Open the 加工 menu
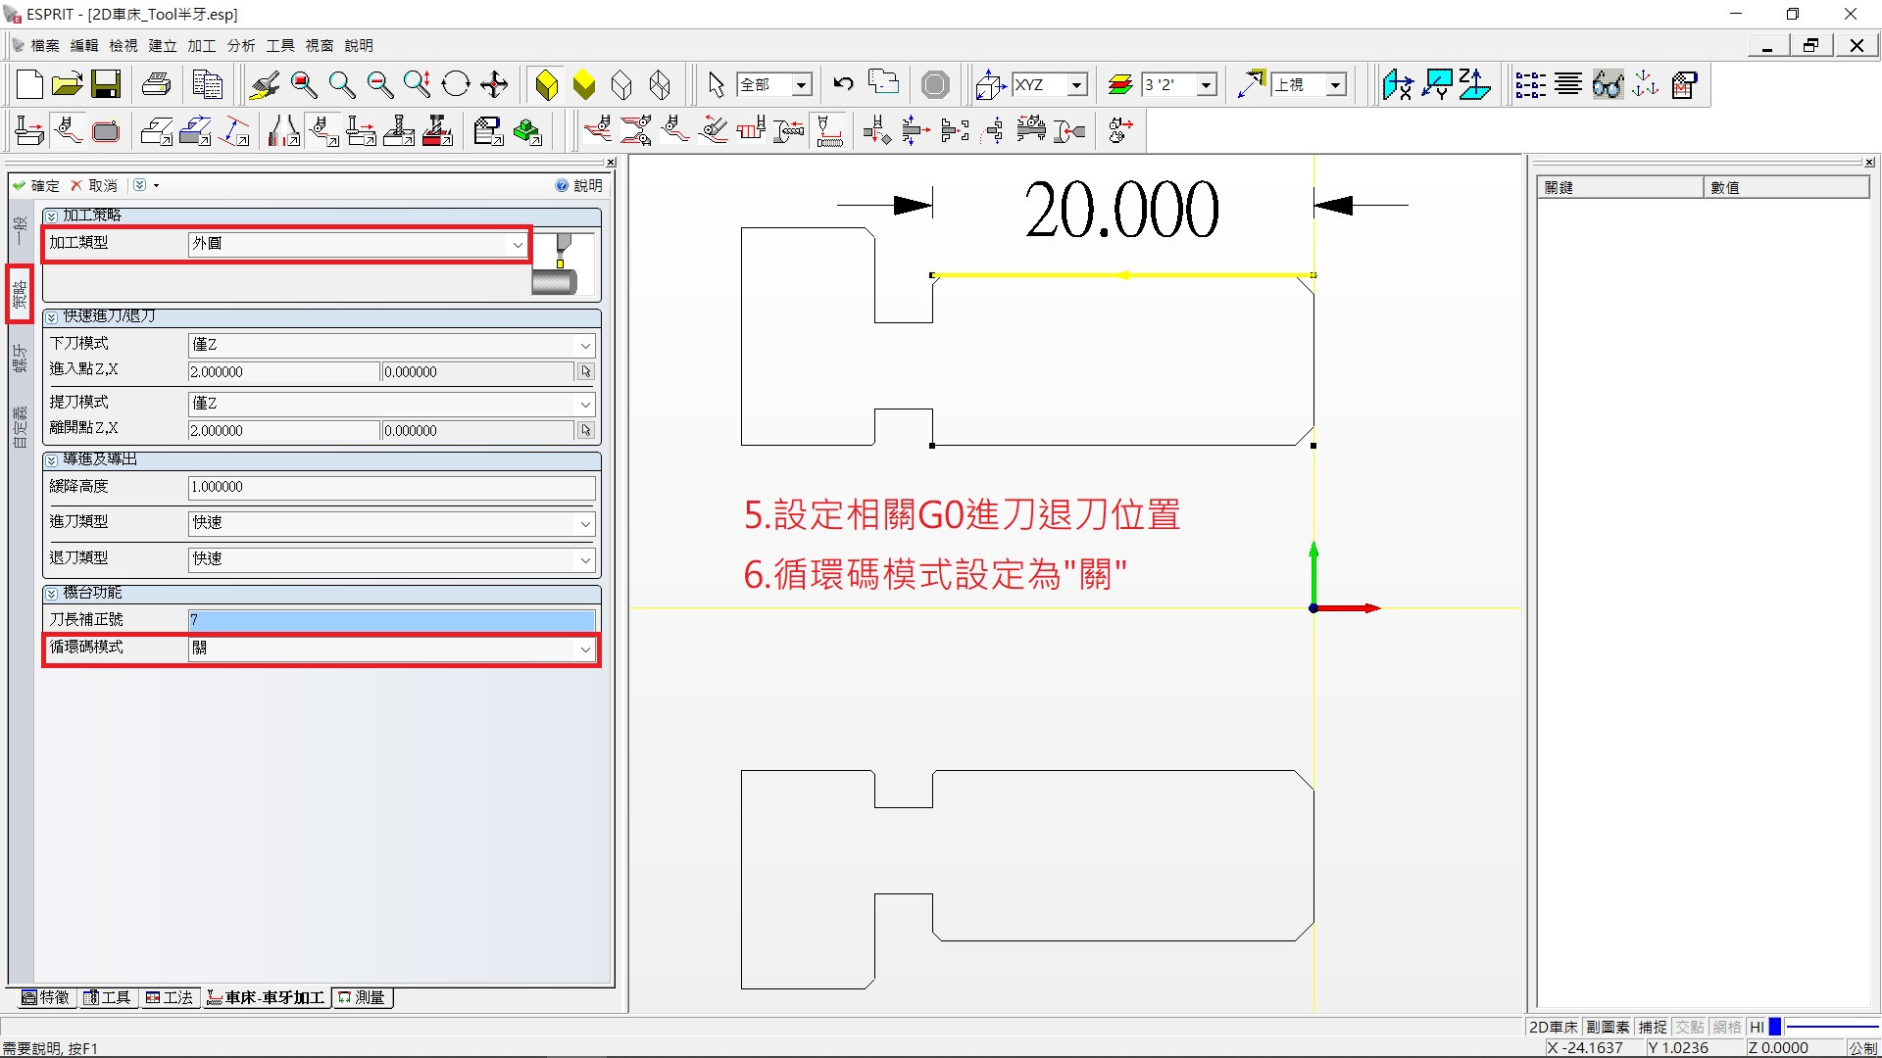 [201, 45]
